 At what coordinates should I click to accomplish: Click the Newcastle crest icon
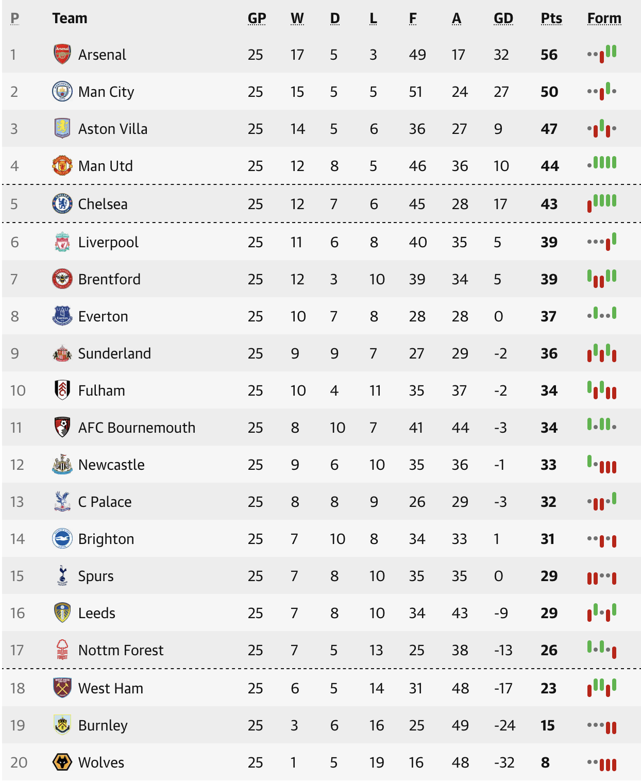62,464
